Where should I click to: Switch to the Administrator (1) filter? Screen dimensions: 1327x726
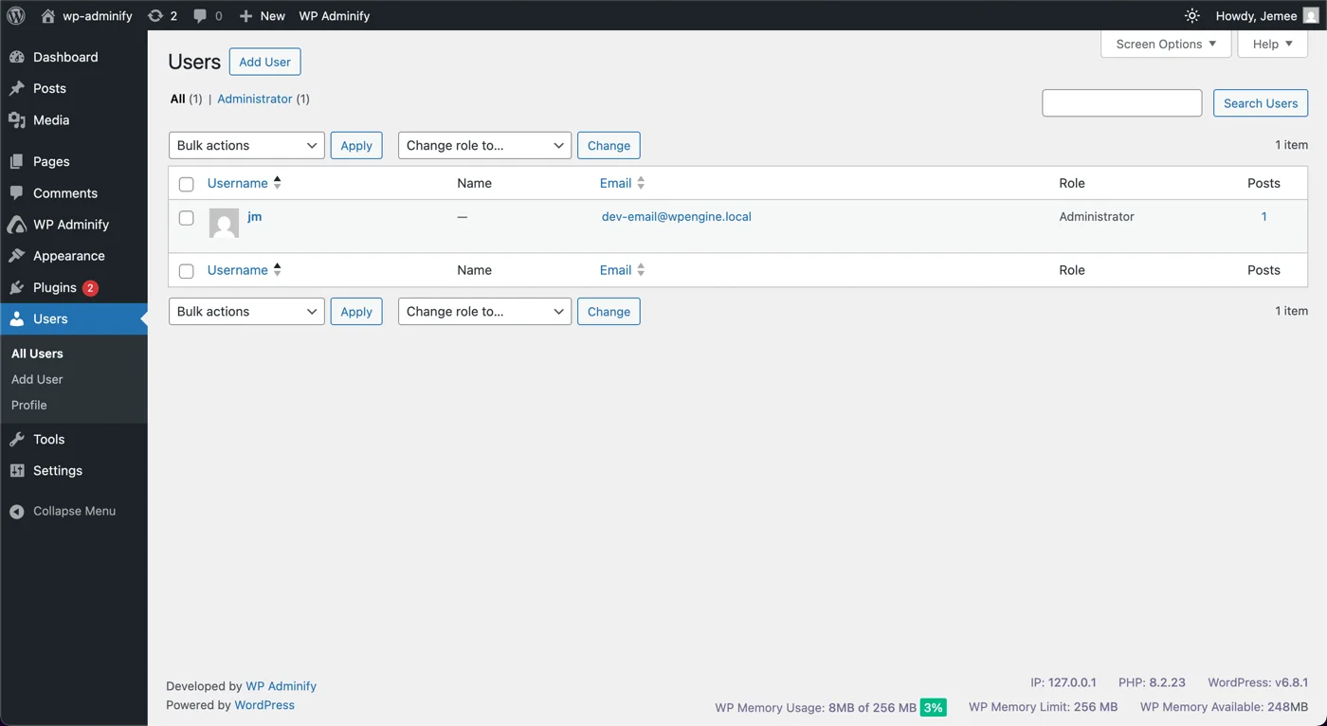tap(255, 99)
